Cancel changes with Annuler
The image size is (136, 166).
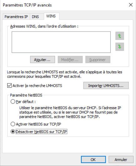[x=121, y=159]
